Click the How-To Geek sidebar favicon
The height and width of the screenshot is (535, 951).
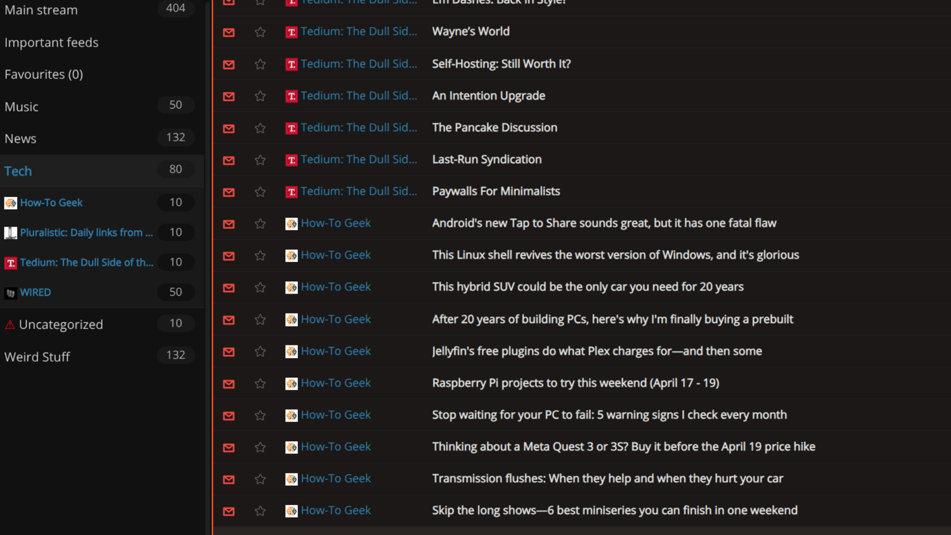(10, 203)
